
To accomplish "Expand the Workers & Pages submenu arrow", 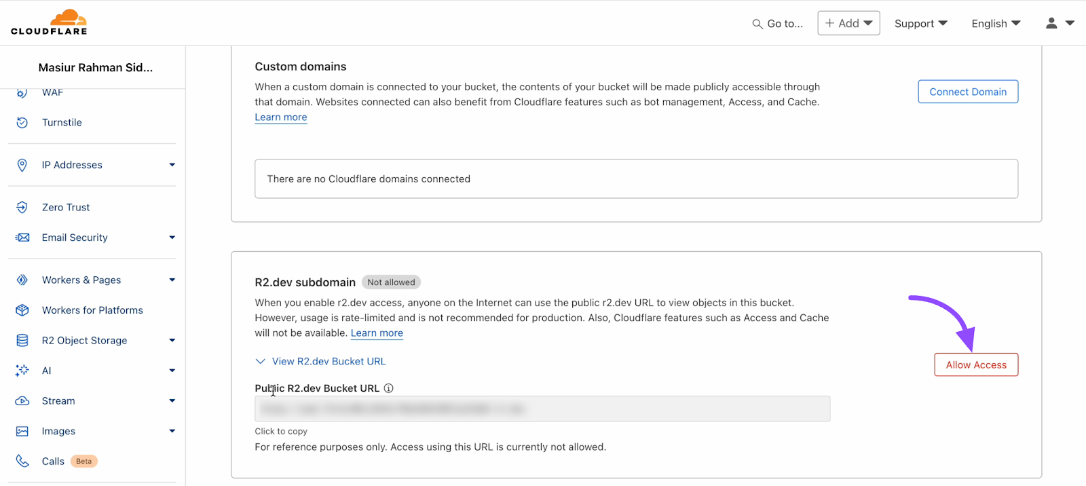I will pos(172,280).
